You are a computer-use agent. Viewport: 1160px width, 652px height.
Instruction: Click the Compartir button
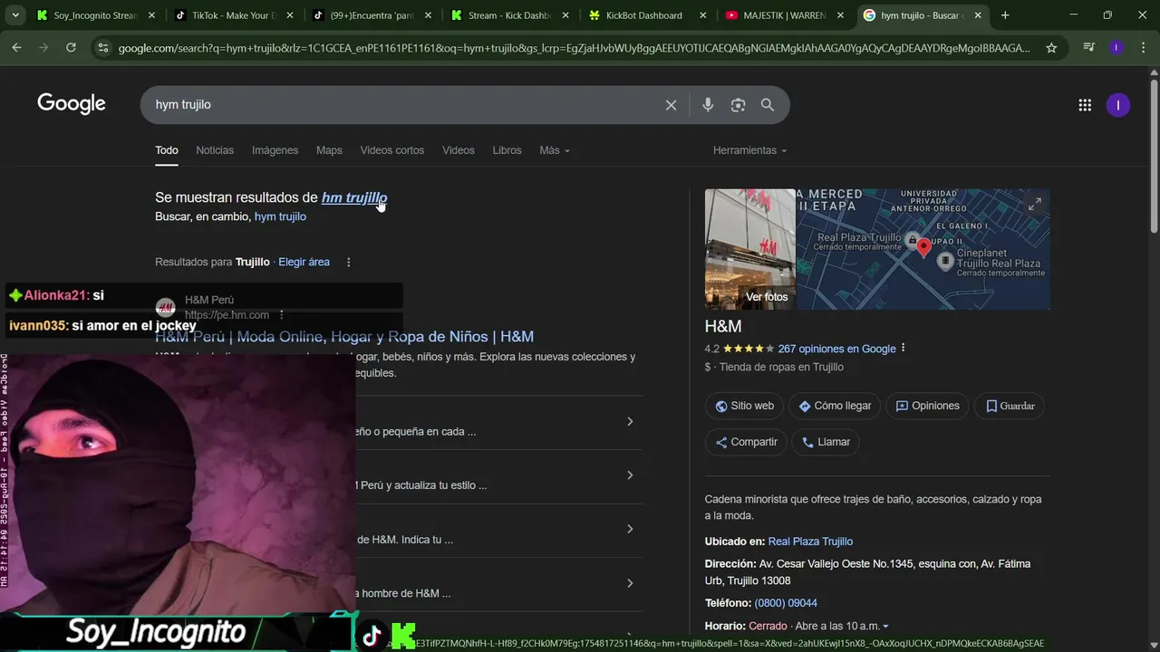pos(746,442)
